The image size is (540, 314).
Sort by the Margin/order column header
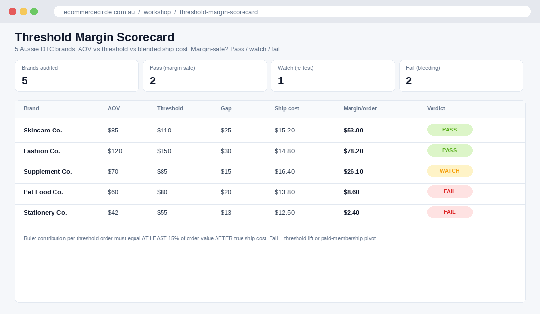[360, 108]
